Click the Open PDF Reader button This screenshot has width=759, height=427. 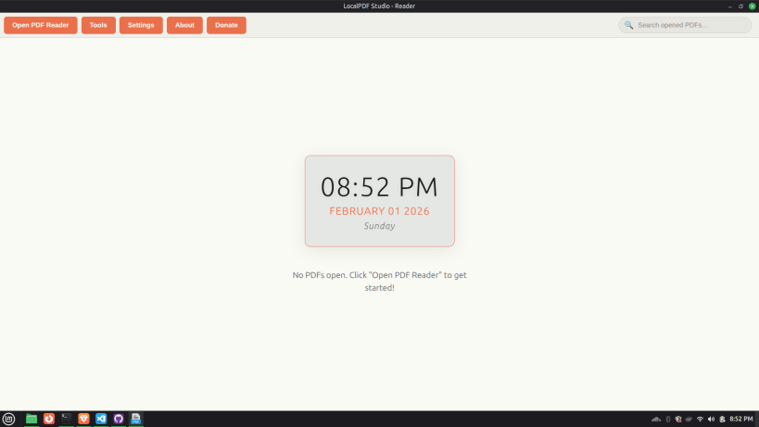coord(41,25)
